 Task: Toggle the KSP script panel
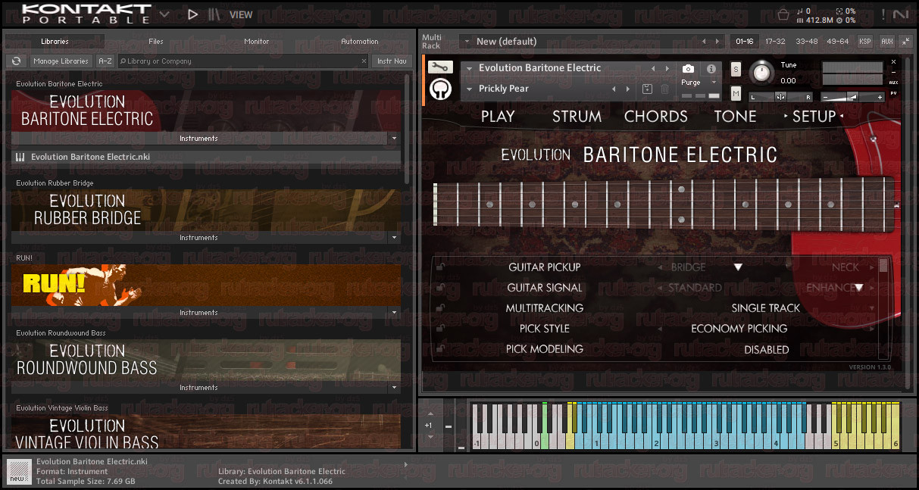(x=865, y=42)
